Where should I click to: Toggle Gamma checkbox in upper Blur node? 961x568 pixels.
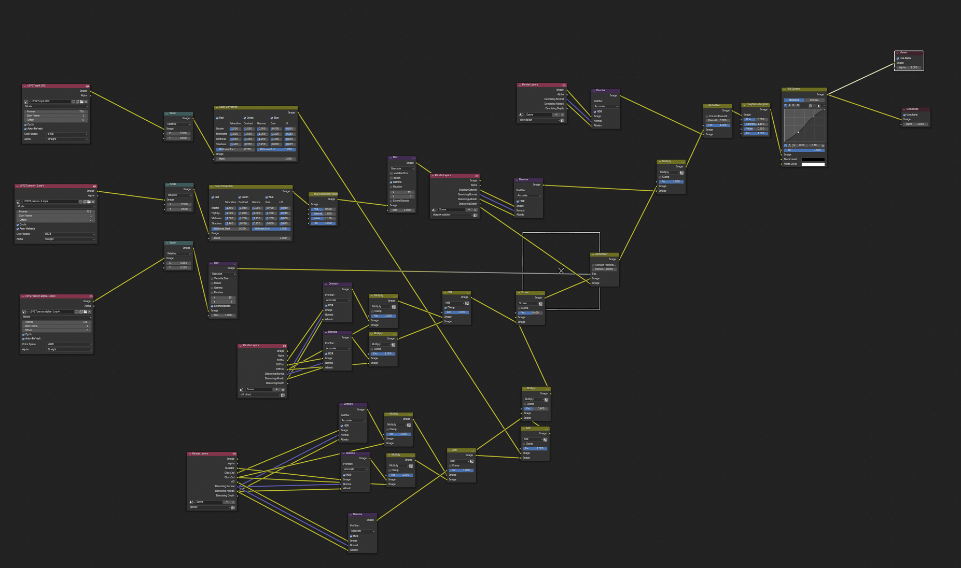(391, 182)
